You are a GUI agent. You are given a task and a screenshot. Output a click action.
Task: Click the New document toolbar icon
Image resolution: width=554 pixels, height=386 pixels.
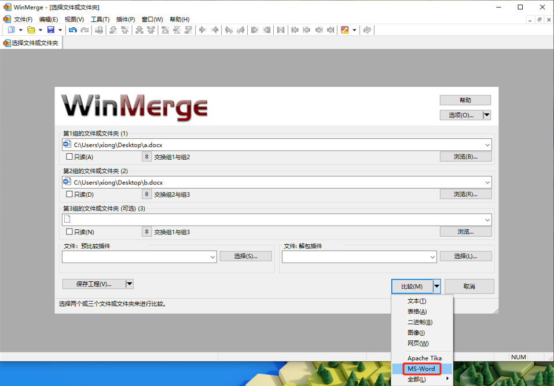(12, 30)
